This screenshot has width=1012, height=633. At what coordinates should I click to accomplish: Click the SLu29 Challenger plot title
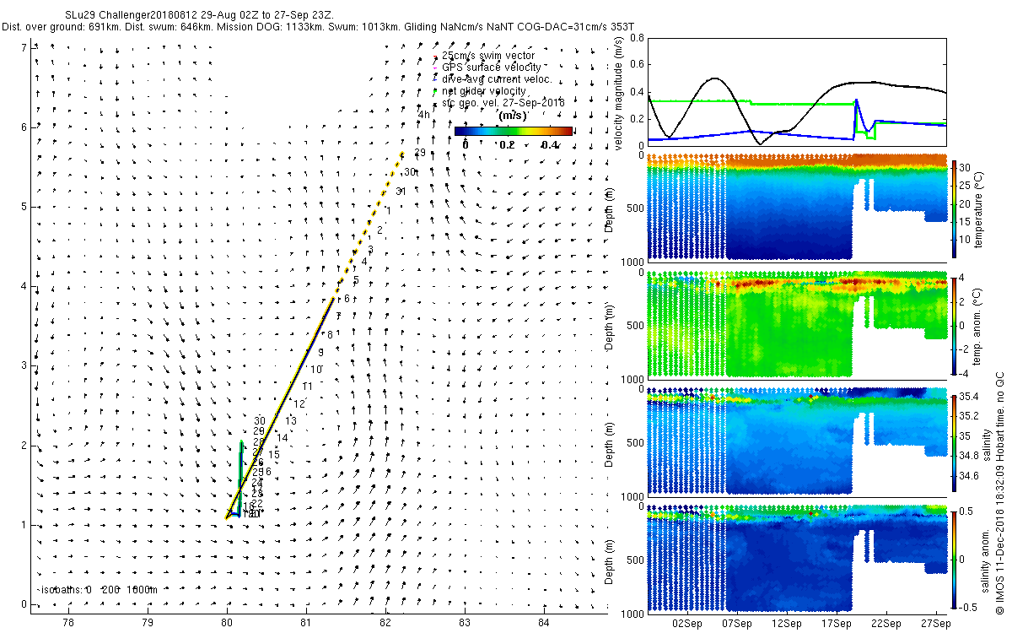click(192, 15)
